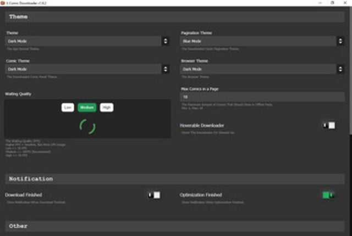Viewport: 352px width, 236px height.
Task: Click the Max Comics in a Page label
Action: click(x=200, y=89)
